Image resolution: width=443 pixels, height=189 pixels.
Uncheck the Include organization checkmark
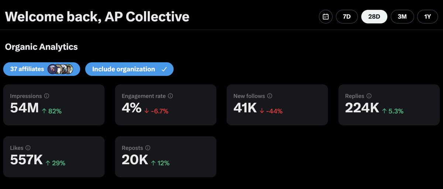pyautogui.click(x=164, y=69)
